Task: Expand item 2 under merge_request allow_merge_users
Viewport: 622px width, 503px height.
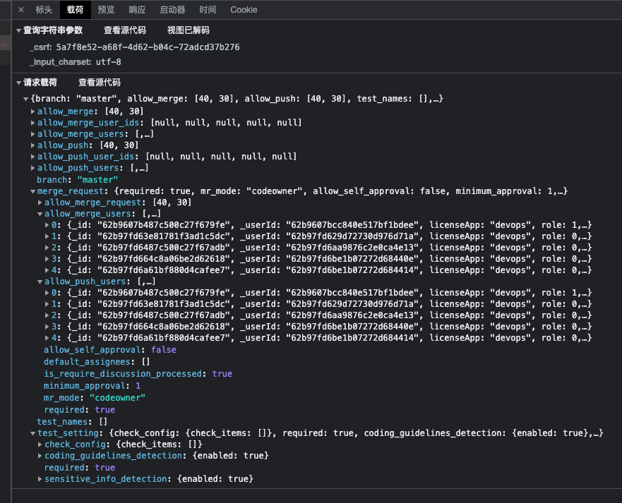Action: pyautogui.click(x=47, y=248)
